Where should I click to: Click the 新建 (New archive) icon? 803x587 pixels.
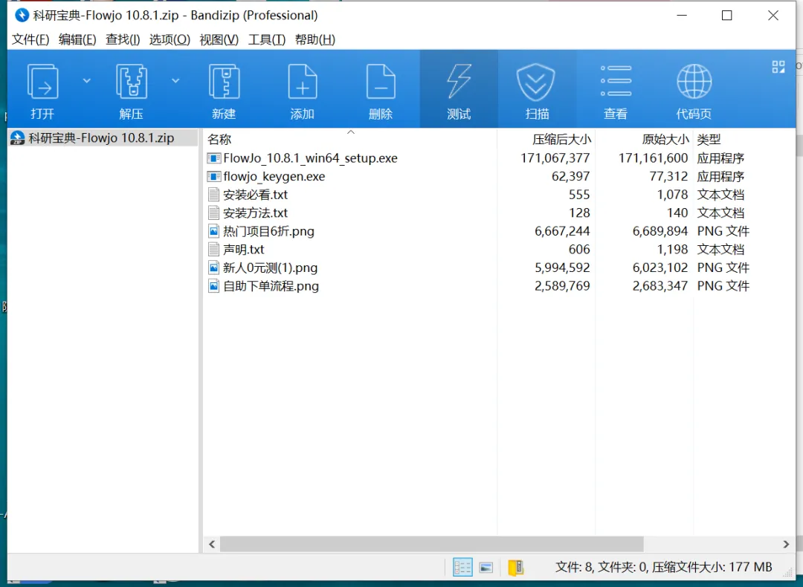[x=224, y=89]
